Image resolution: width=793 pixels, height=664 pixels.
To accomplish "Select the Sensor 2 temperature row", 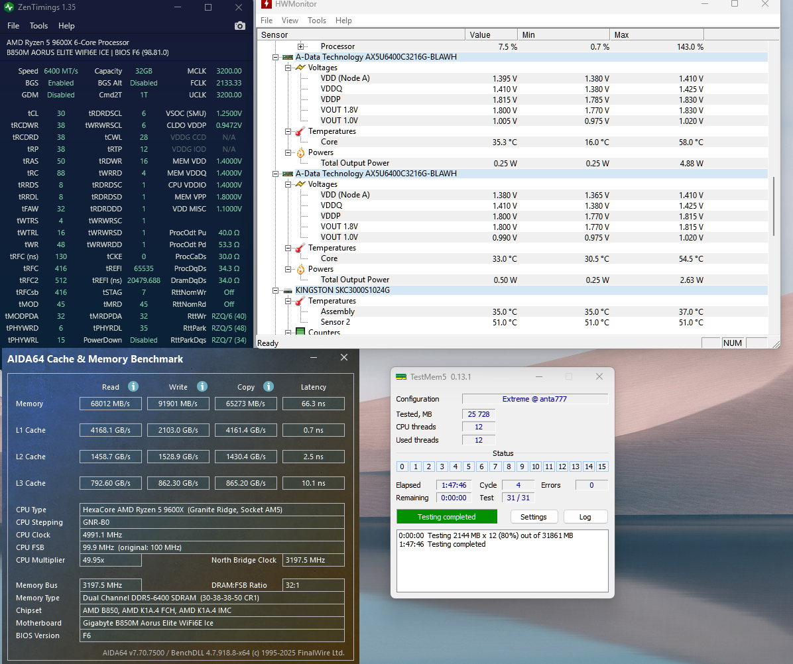I will tap(512, 323).
